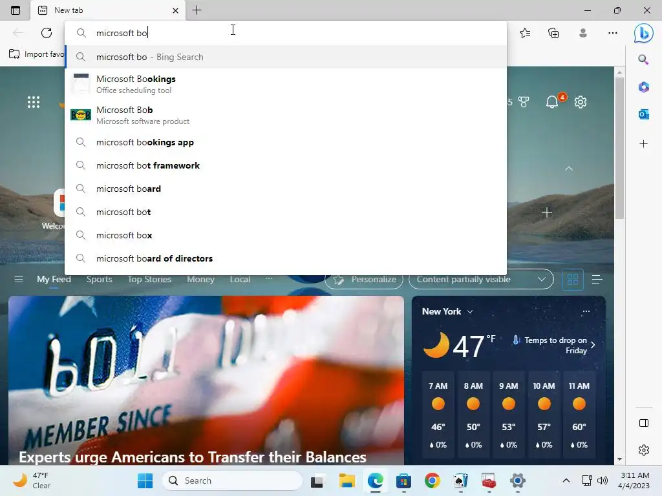
Task: Click the Import favorites bookmark
Action: point(36,54)
